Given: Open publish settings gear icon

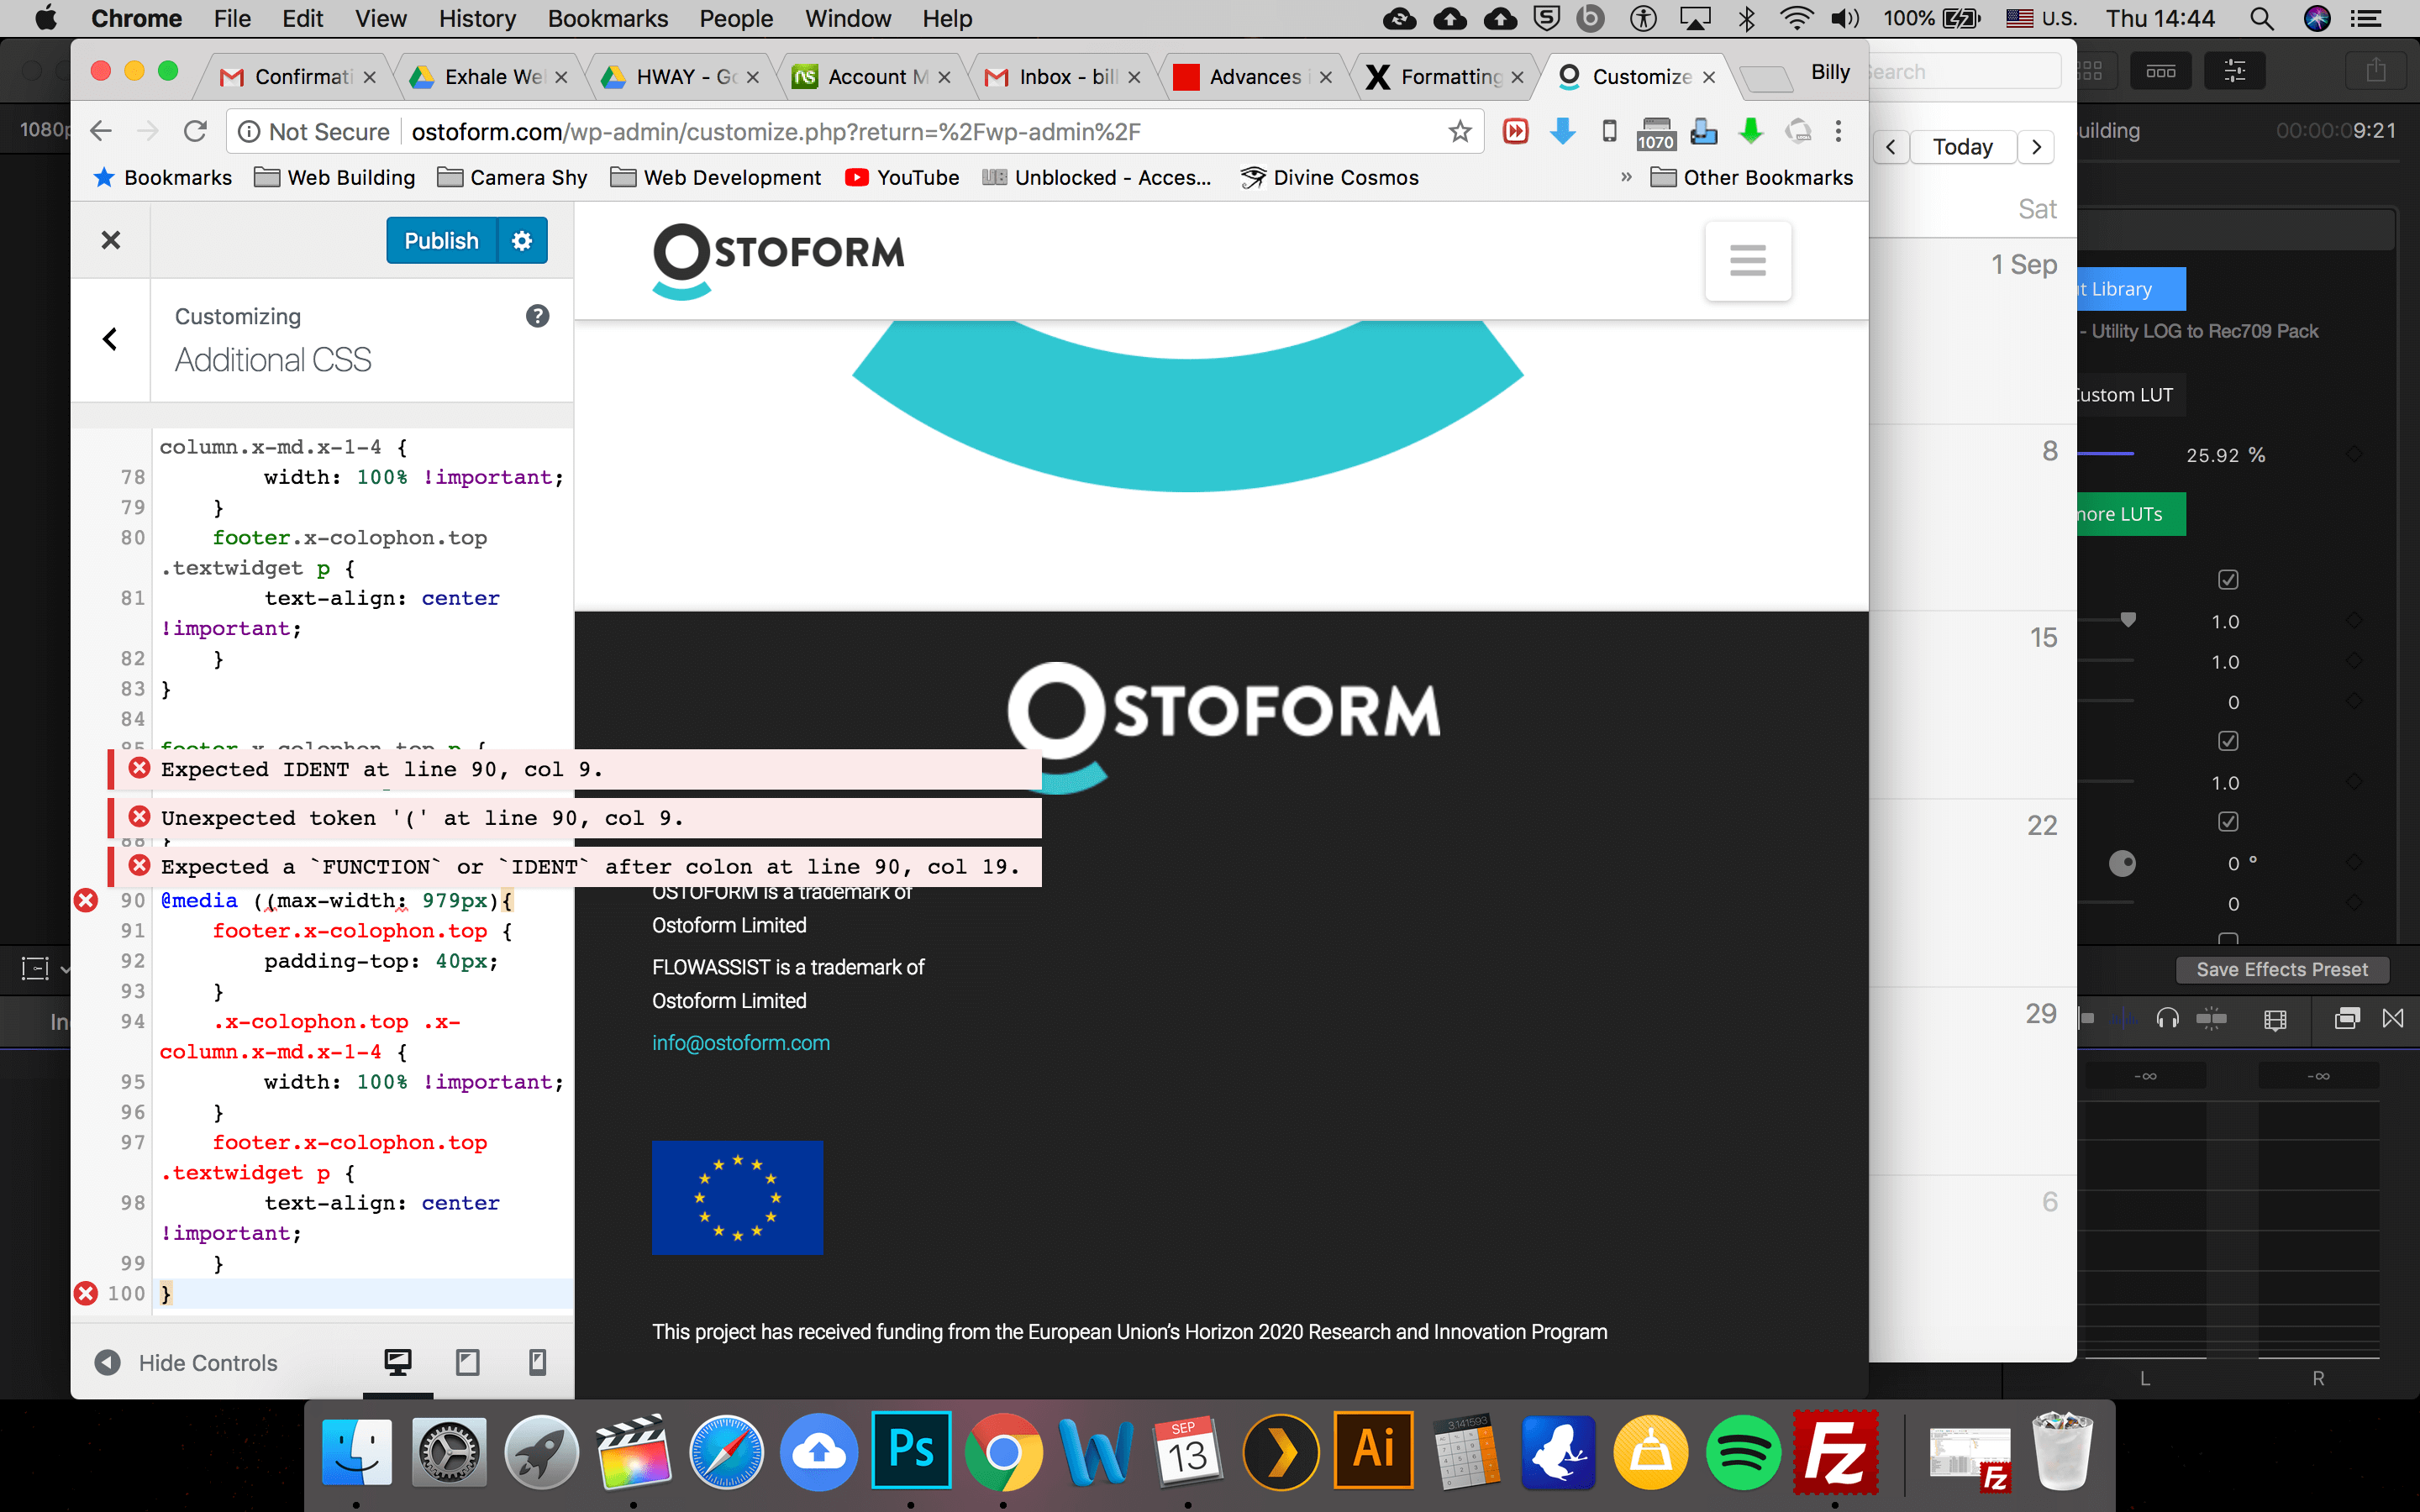Looking at the screenshot, I should [x=522, y=241].
